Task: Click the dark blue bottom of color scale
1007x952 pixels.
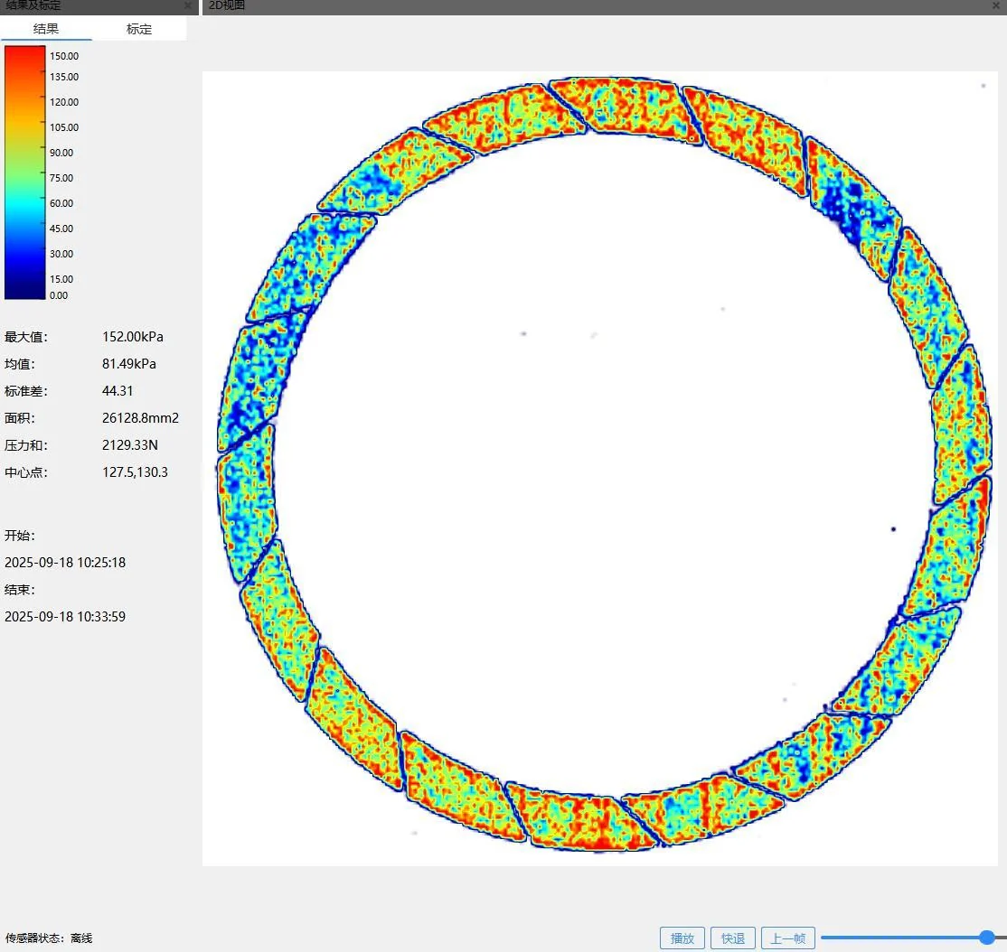Action: click(25, 290)
